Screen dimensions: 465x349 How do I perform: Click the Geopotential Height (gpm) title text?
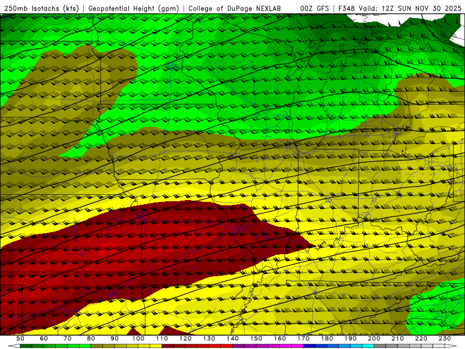point(134,9)
